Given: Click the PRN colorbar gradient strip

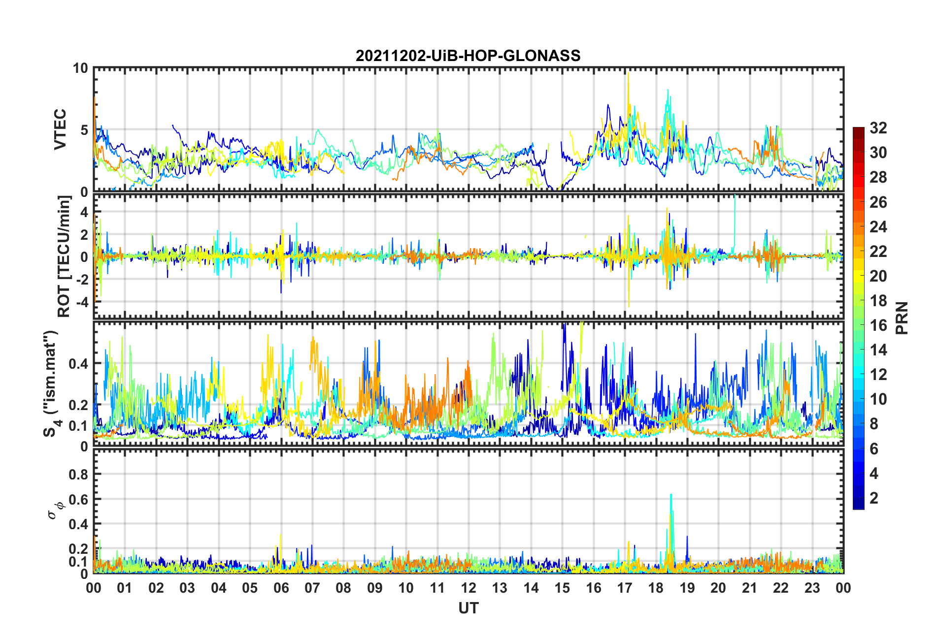Looking at the screenshot, I should click(x=858, y=318).
